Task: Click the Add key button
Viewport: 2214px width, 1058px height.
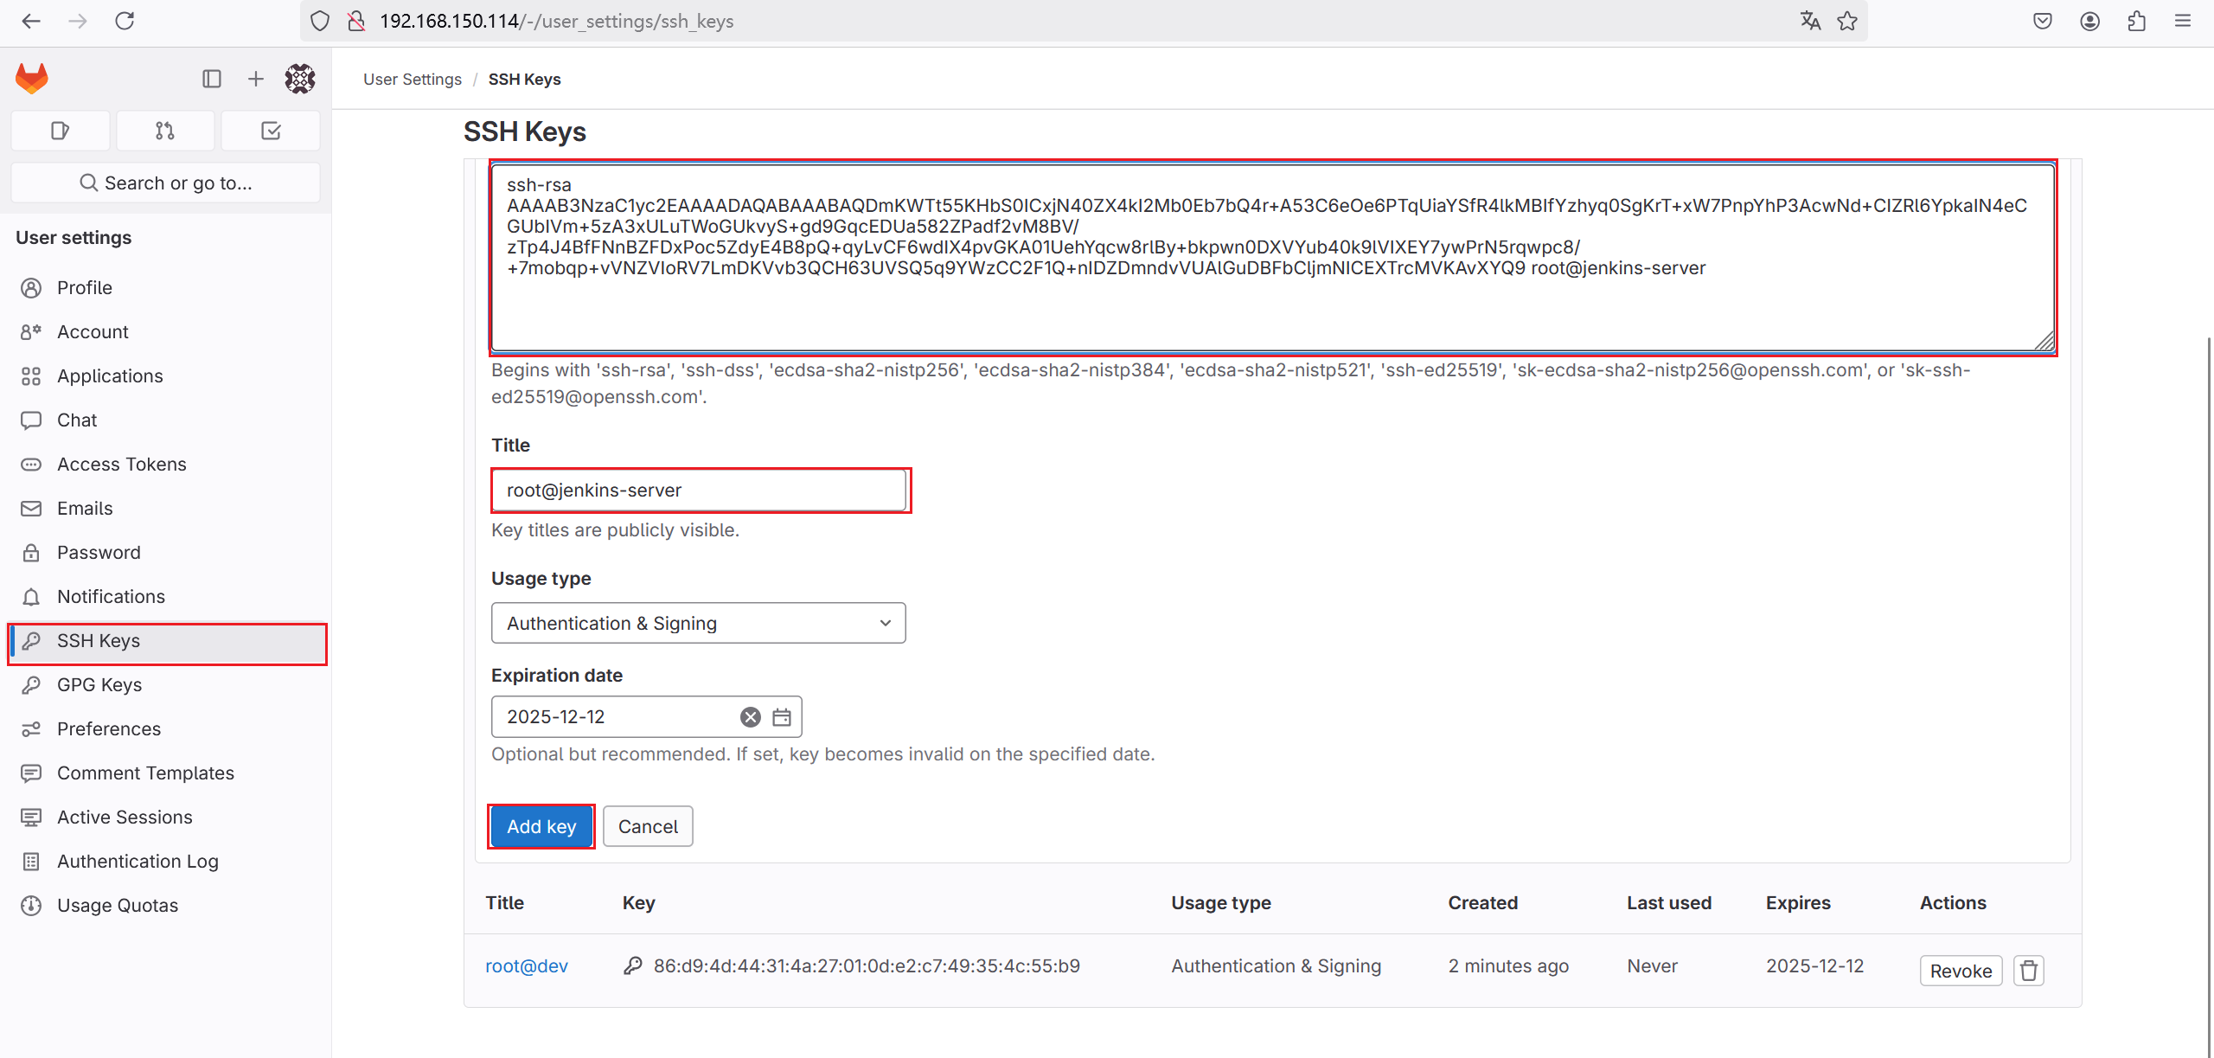Action: pos(541,826)
